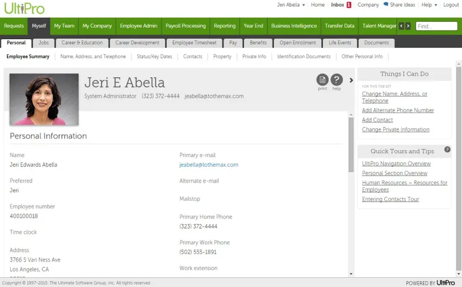Click the Personal Information panel scrollbar thumb
Viewport: 462px width, 287px height.
[x=351, y=144]
